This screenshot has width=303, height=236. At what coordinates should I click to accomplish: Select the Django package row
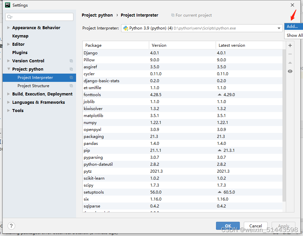point(182,53)
